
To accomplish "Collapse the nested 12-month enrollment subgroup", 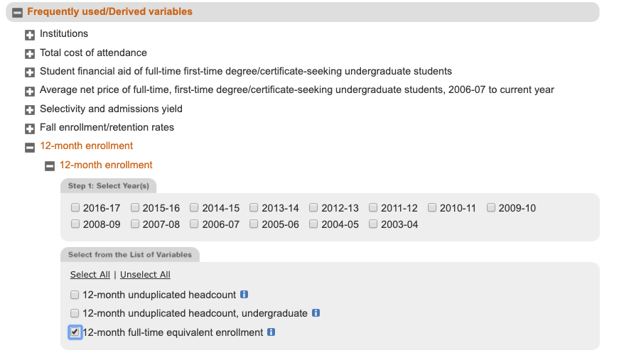I will [49, 166].
